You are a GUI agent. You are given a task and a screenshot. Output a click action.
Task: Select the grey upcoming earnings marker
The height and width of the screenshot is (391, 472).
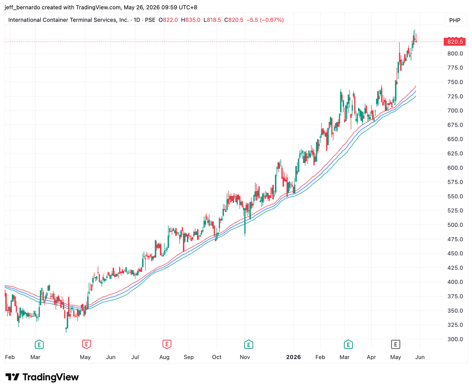pyautogui.click(x=396, y=345)
